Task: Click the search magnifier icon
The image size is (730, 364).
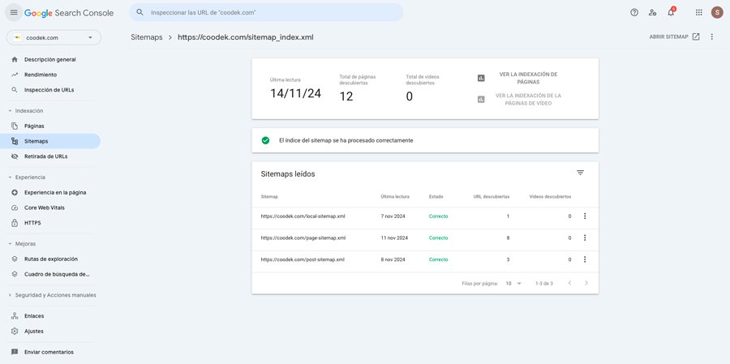Action: point(140,13)
